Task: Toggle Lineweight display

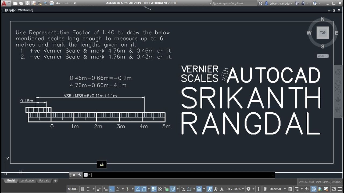Action: pyautogui.click(x=154, y=189)
